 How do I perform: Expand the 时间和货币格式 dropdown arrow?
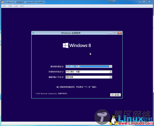(x=110, y=72)
